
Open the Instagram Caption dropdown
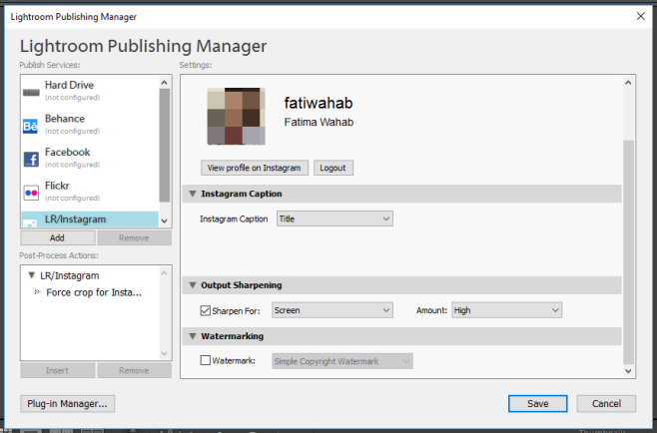coord(334,218)
